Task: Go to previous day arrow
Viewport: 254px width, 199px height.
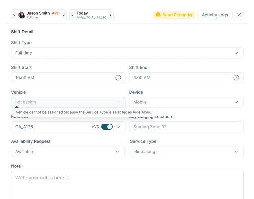Action: 72,15
